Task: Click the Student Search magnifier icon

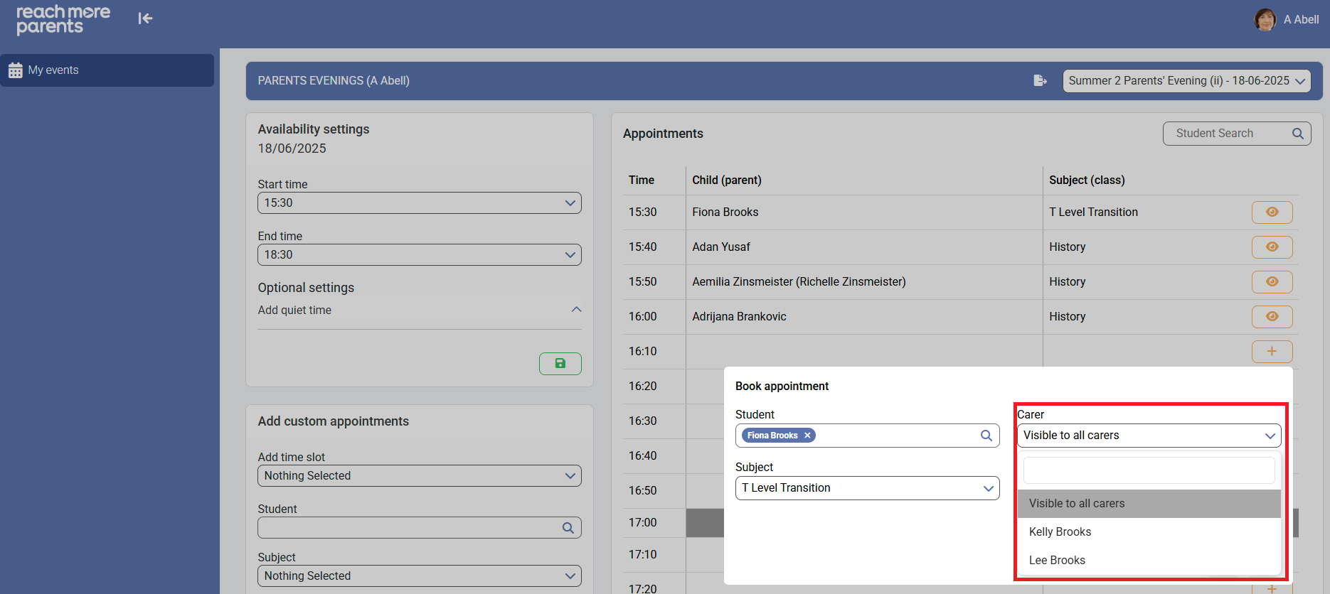Action: 1297,134
